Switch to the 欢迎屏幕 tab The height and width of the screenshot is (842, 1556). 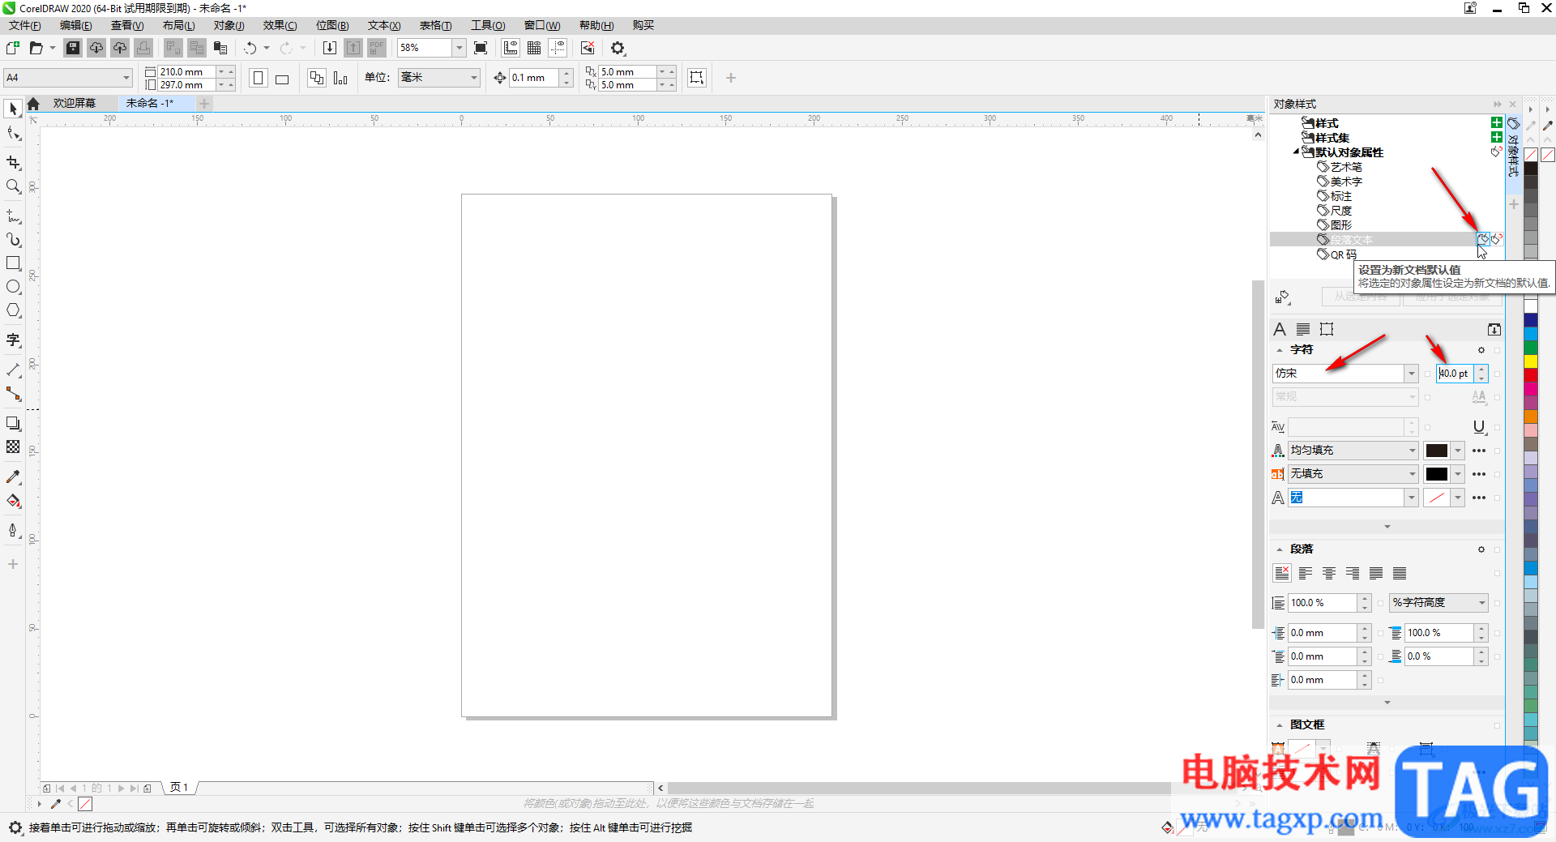pyautogui.click(x=75, y=103)
